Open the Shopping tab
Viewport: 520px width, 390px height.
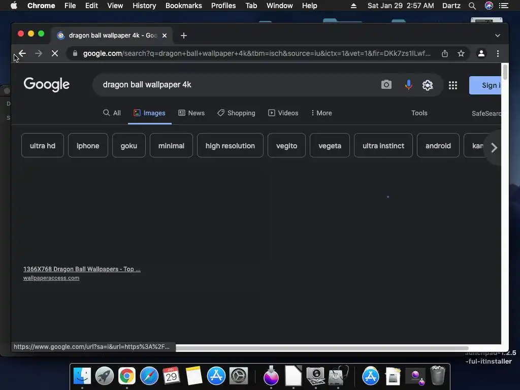point(236,113)
